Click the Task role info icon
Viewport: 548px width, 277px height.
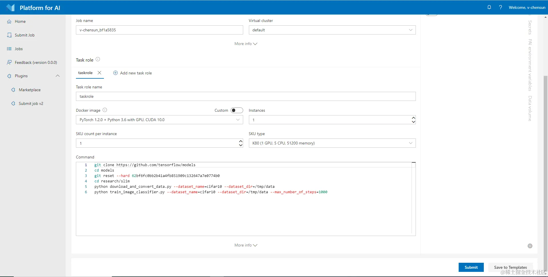click(98, 59)
